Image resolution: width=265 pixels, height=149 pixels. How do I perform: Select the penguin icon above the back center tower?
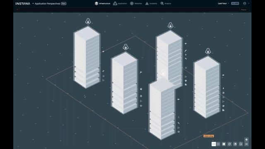(170, 26)
